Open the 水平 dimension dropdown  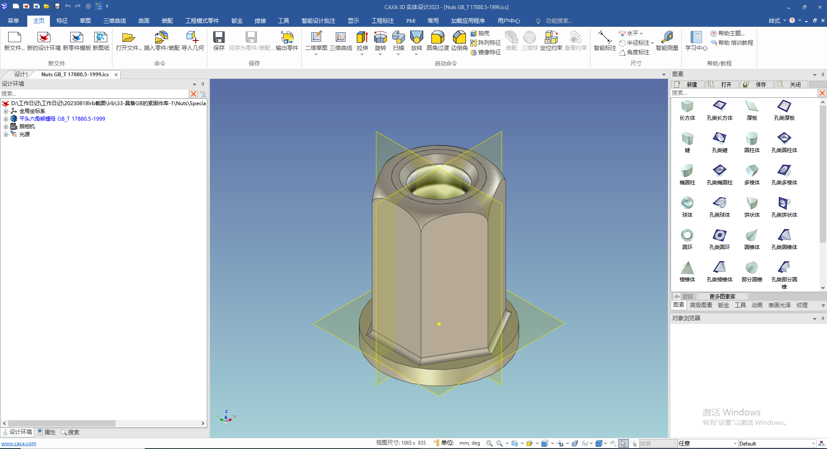click(x=641, y=34)
